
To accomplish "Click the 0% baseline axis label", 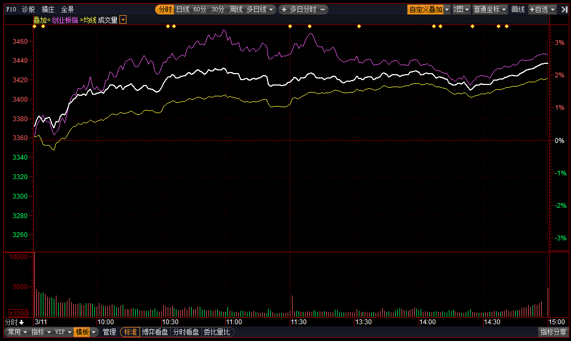I will (x=560, y=141).
